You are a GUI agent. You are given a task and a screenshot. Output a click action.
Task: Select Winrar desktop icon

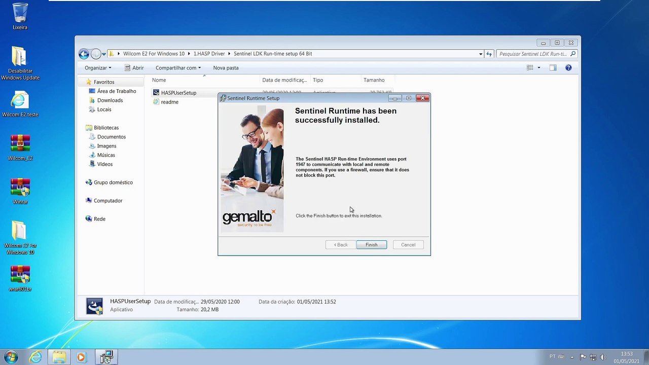click(x=20, y=191)
